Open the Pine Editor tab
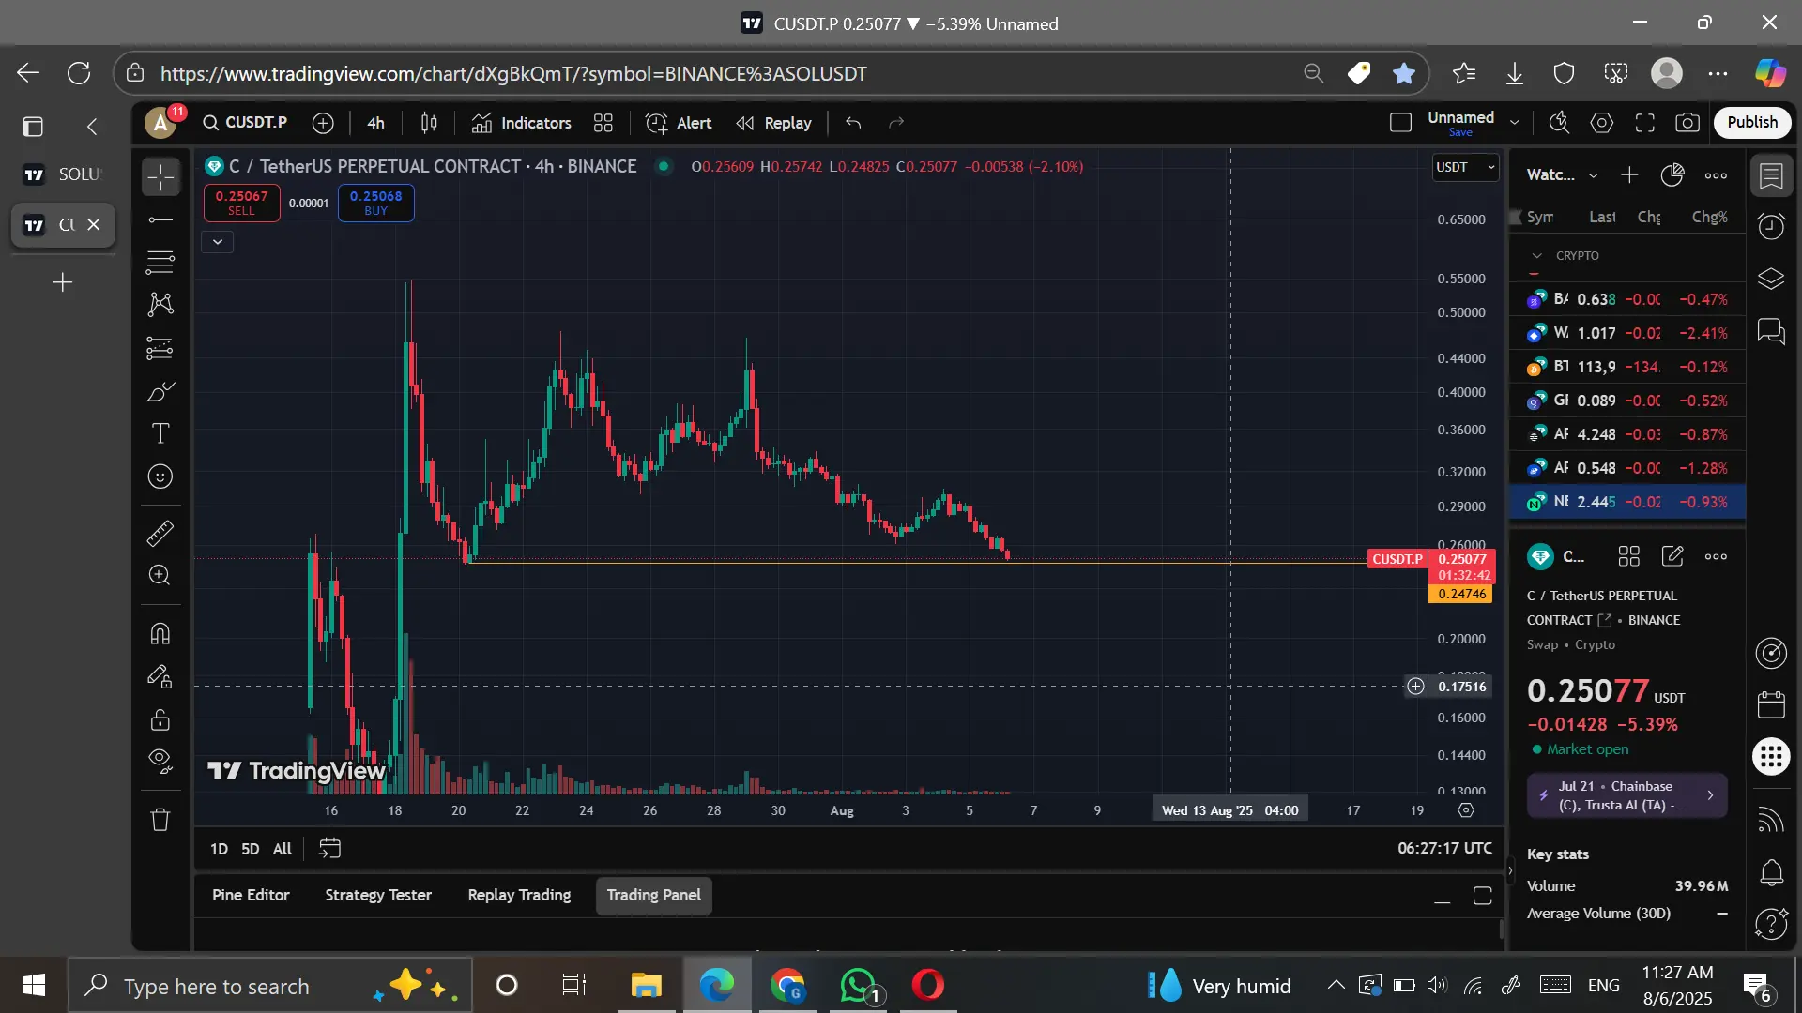This screenshot has height=1013, width=1802. [x=251, y=895]
